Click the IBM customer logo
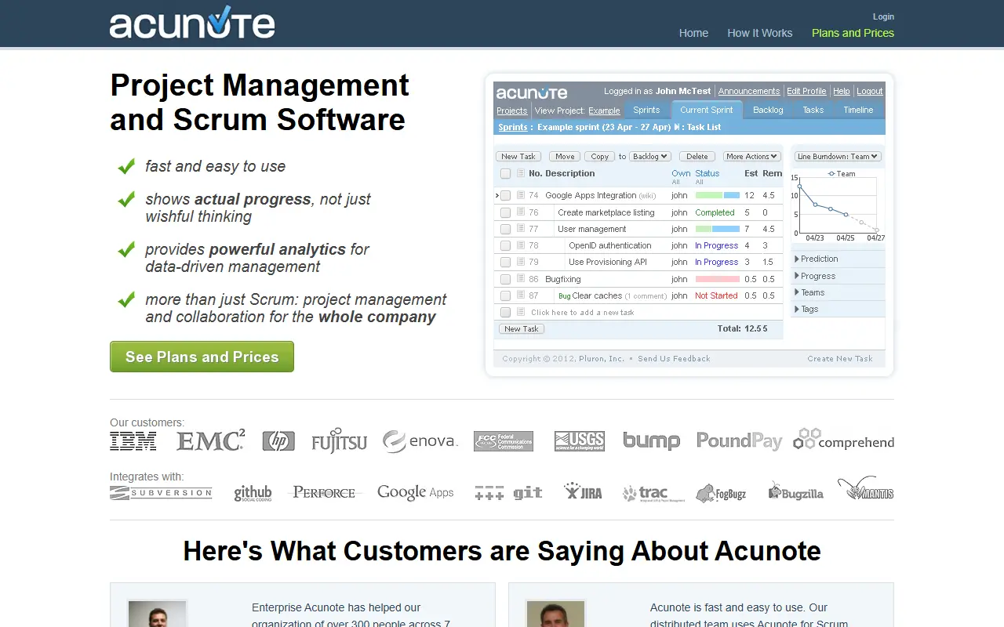 133,441
